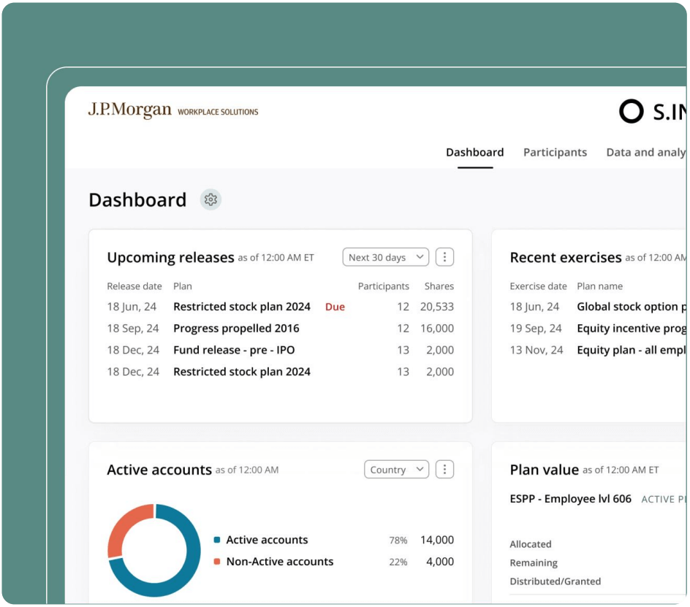Open Global stock option exercise entry
The height and width of the screenshot is (607, 690).
tap(631, 307)
